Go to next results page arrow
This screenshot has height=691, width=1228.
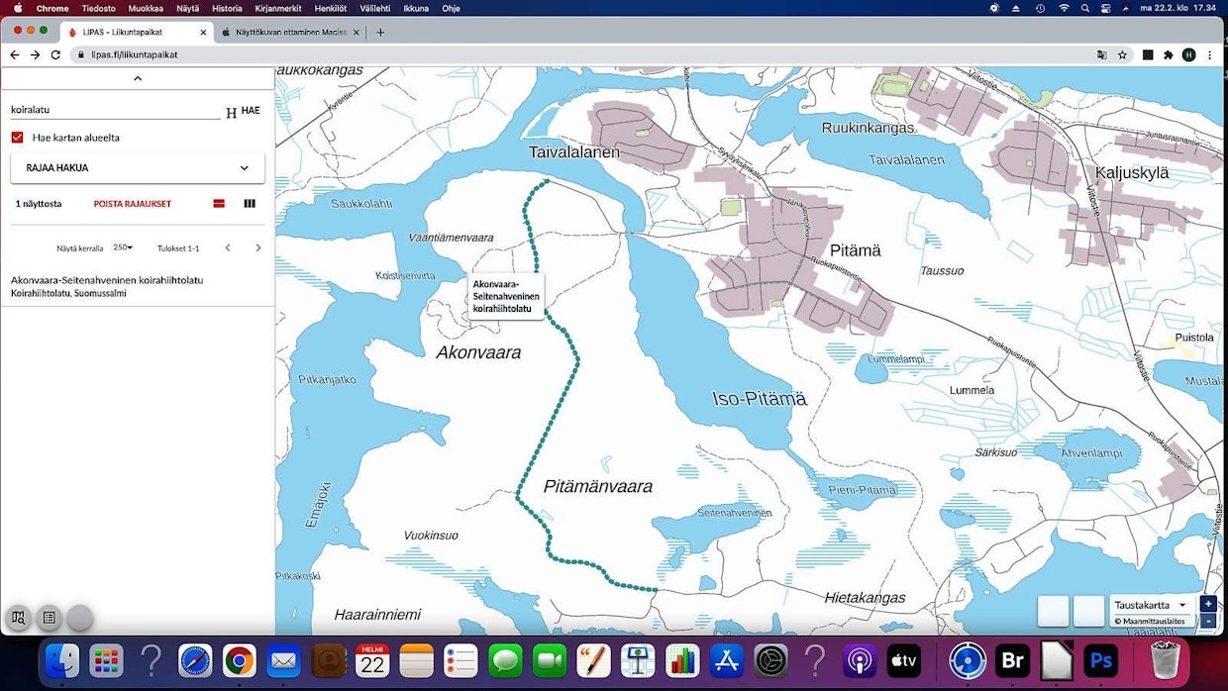coord(258,247)
